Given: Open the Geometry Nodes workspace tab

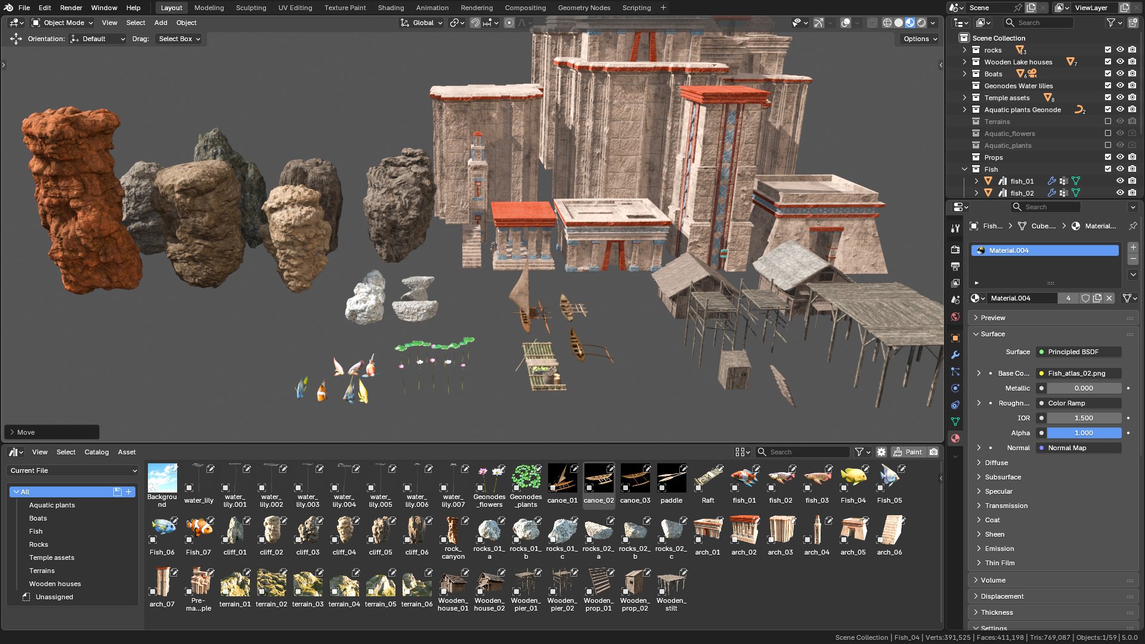Looking at the screenshot, I should [x=583, y=8].
